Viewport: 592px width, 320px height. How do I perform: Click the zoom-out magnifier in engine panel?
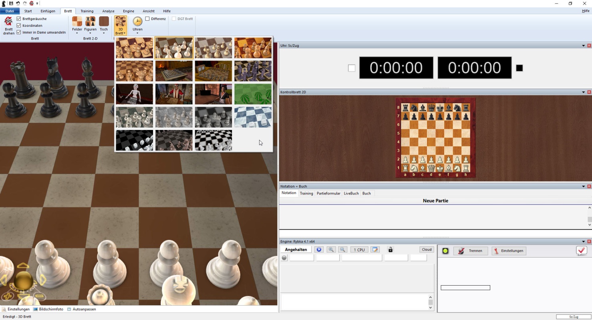343,250
